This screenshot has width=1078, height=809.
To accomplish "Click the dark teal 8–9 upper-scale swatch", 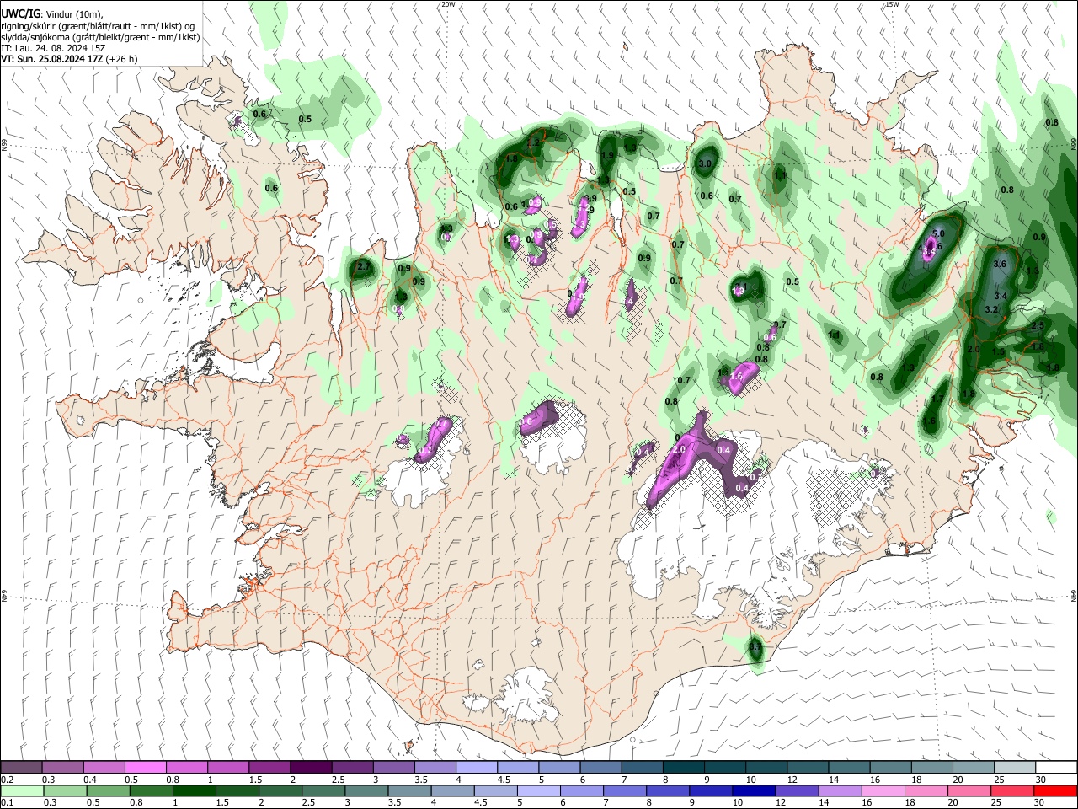I will pyautogui.click(x=683, y=768).
